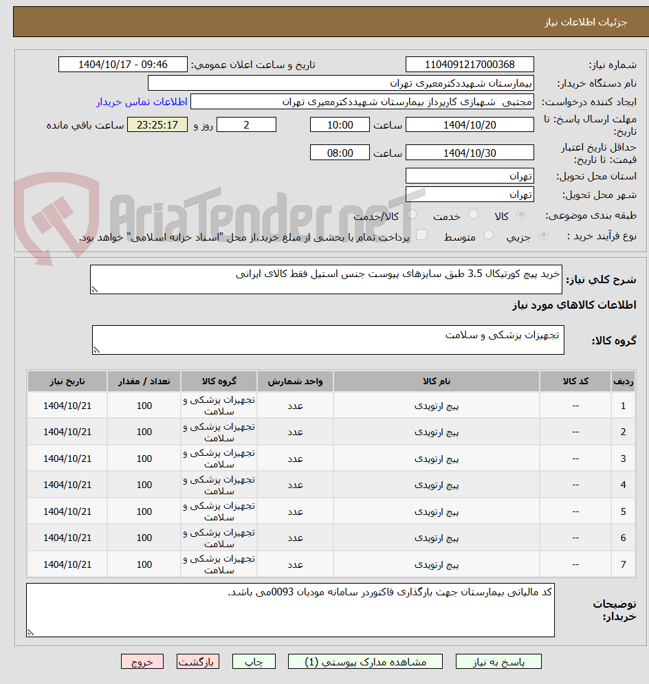The image size is (649, 684).
Task: Click پیچ ارتوپدی in row 6
Action: 436,538
